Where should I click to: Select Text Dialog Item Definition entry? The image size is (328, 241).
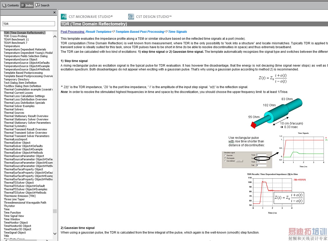(x=20, y=83)
